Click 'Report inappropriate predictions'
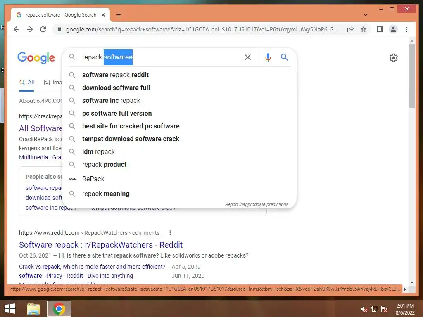The image size is (423, 317). point(257,204)
